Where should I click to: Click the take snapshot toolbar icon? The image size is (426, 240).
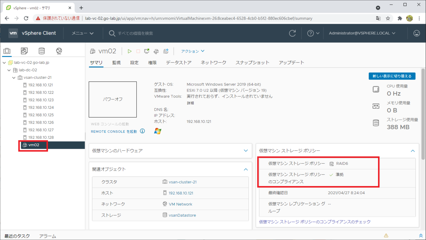(x=166, y=51)
